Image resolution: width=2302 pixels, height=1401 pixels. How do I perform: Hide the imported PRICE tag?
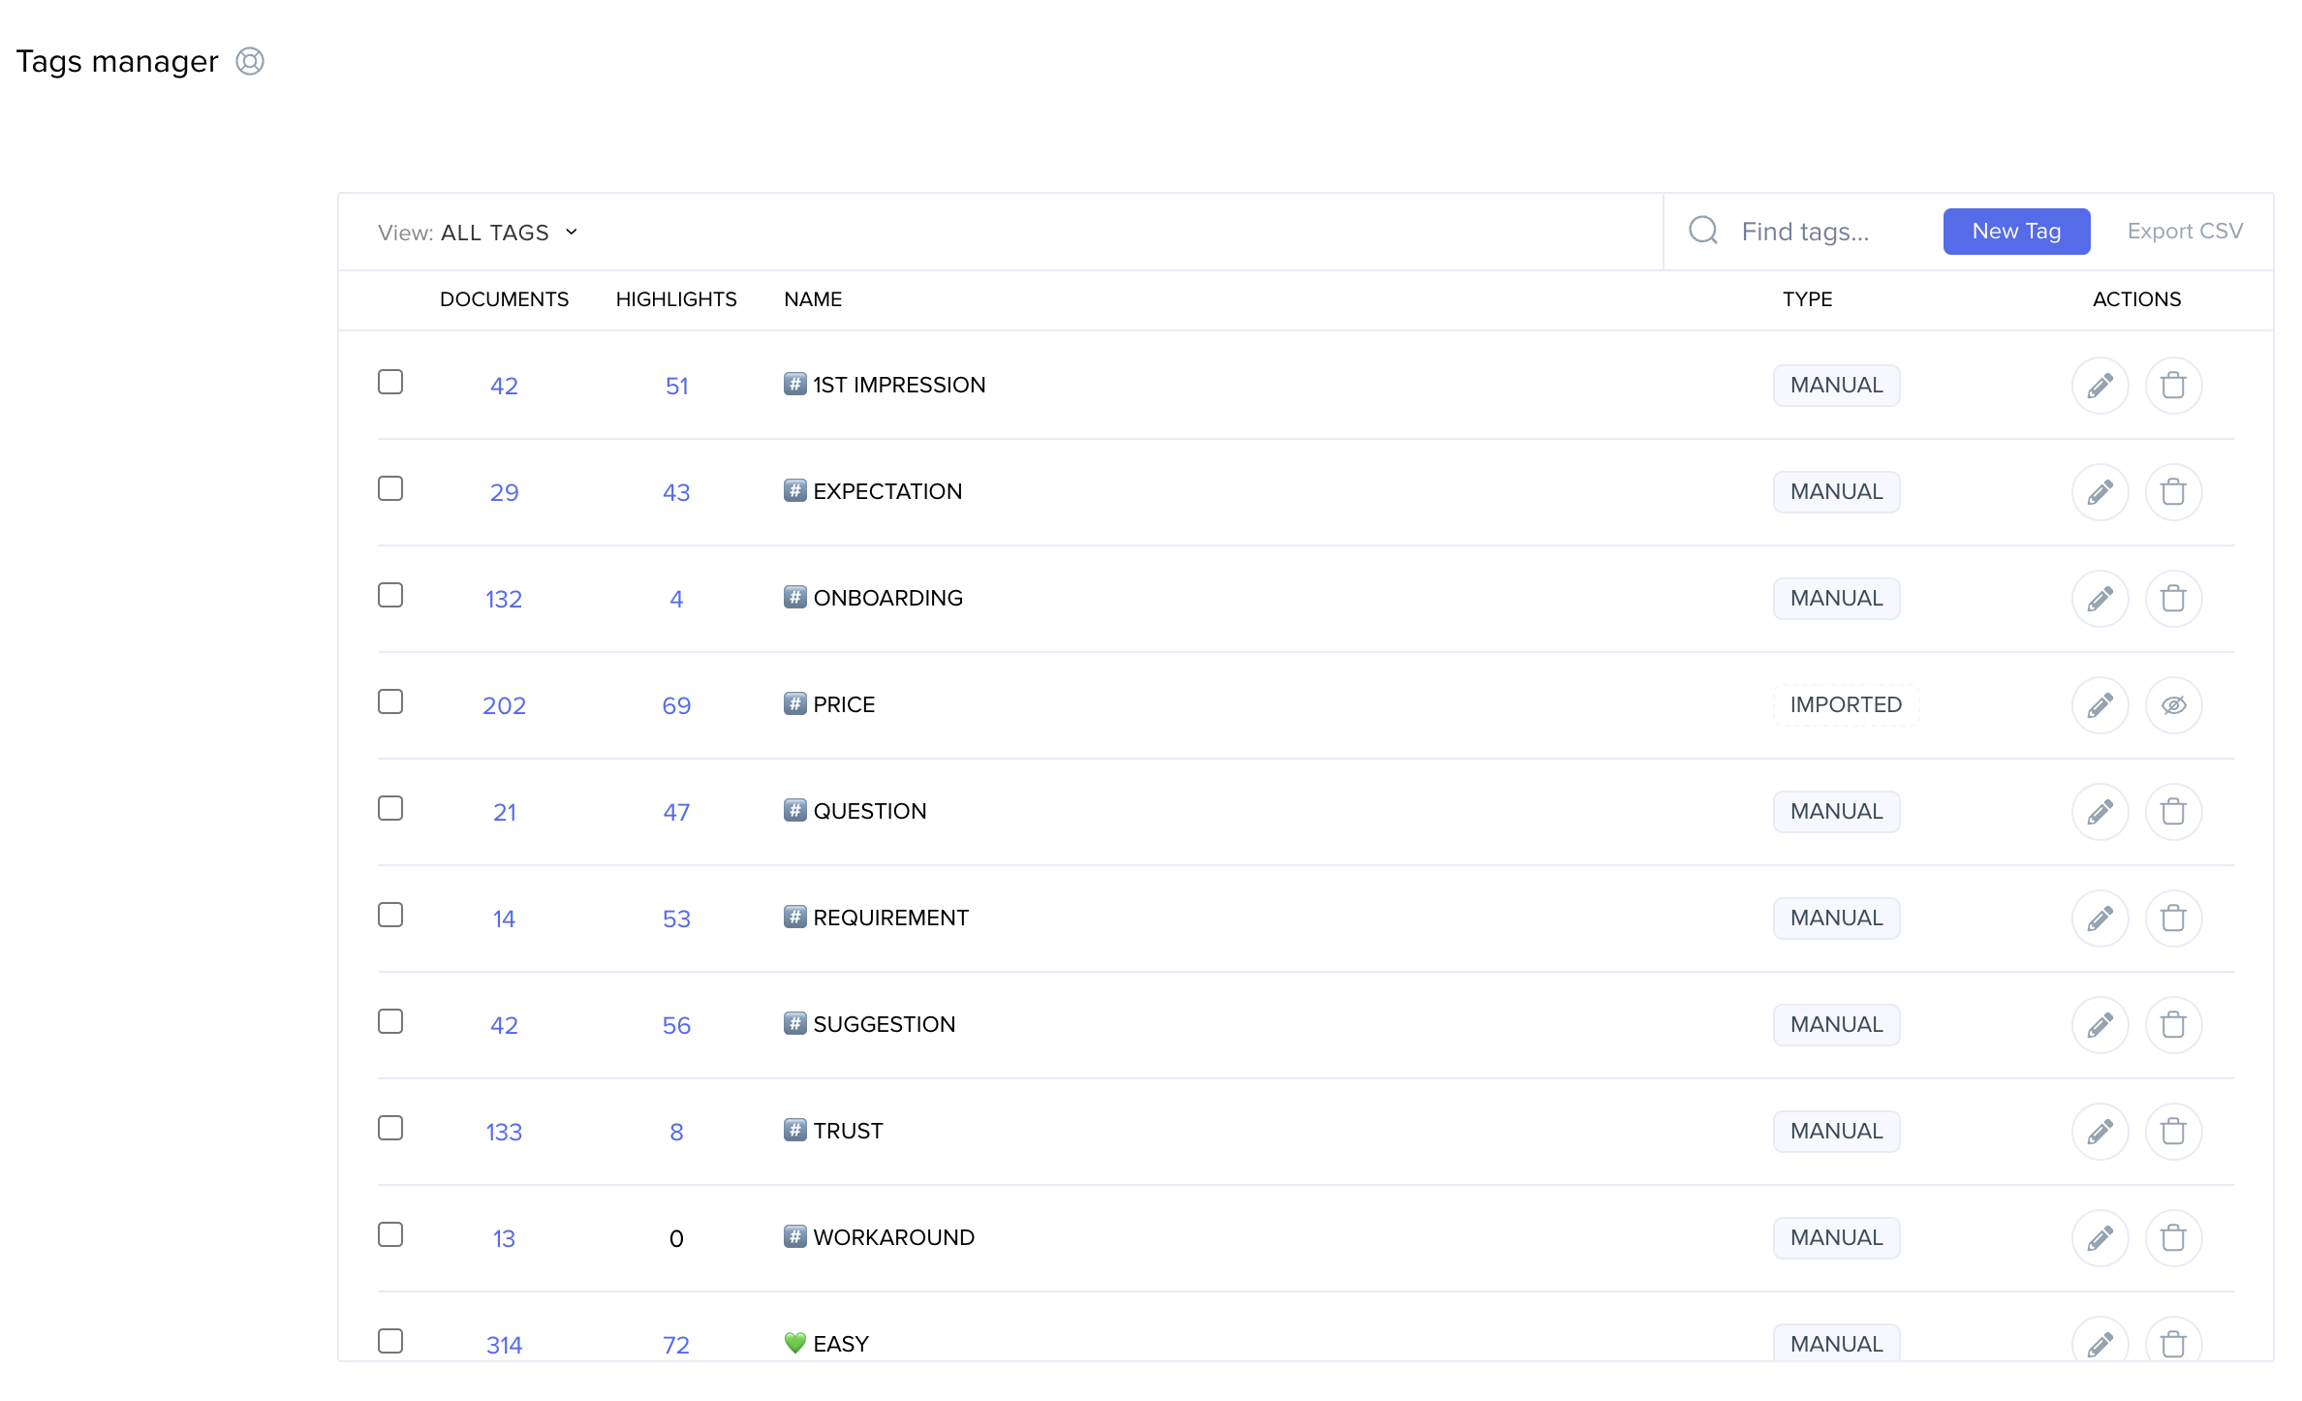click(x=2173, y=705)
